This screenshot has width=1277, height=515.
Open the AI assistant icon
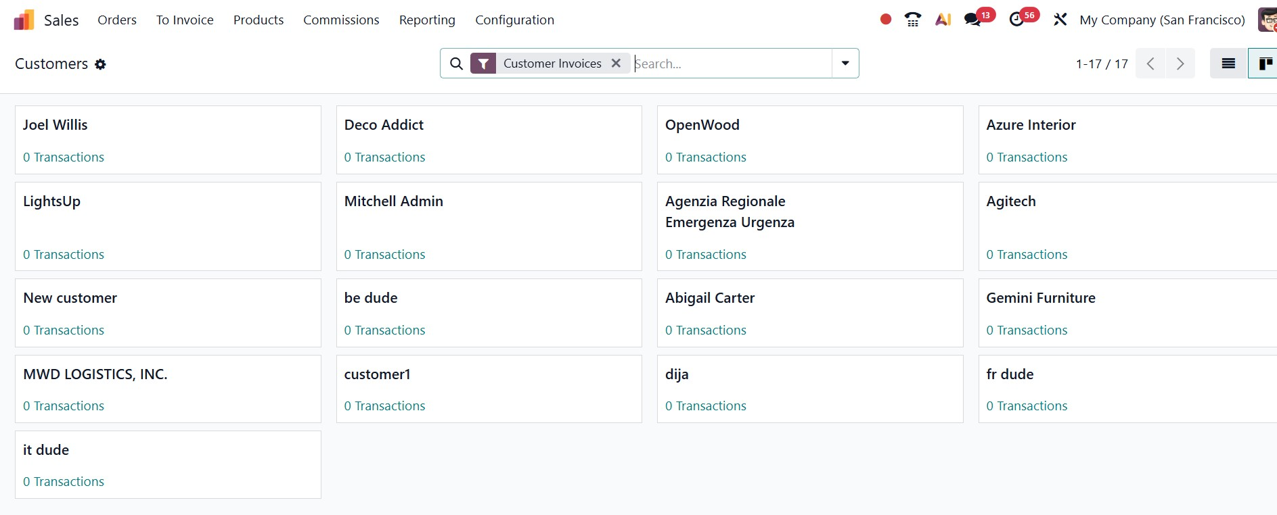click(x=943, y=20)
